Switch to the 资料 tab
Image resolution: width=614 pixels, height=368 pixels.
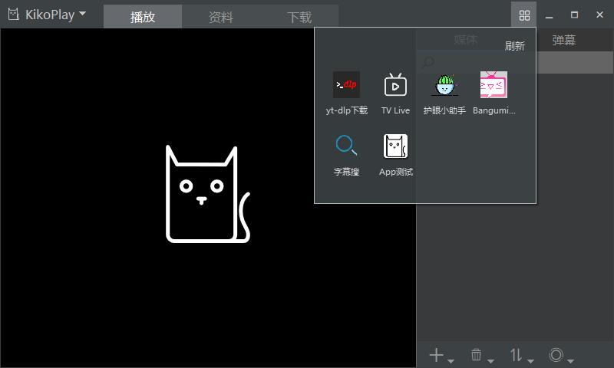(221, 17)
